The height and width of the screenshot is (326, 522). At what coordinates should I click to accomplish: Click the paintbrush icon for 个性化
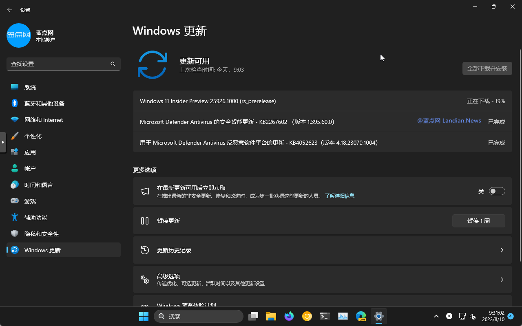(x=15, y=136)
